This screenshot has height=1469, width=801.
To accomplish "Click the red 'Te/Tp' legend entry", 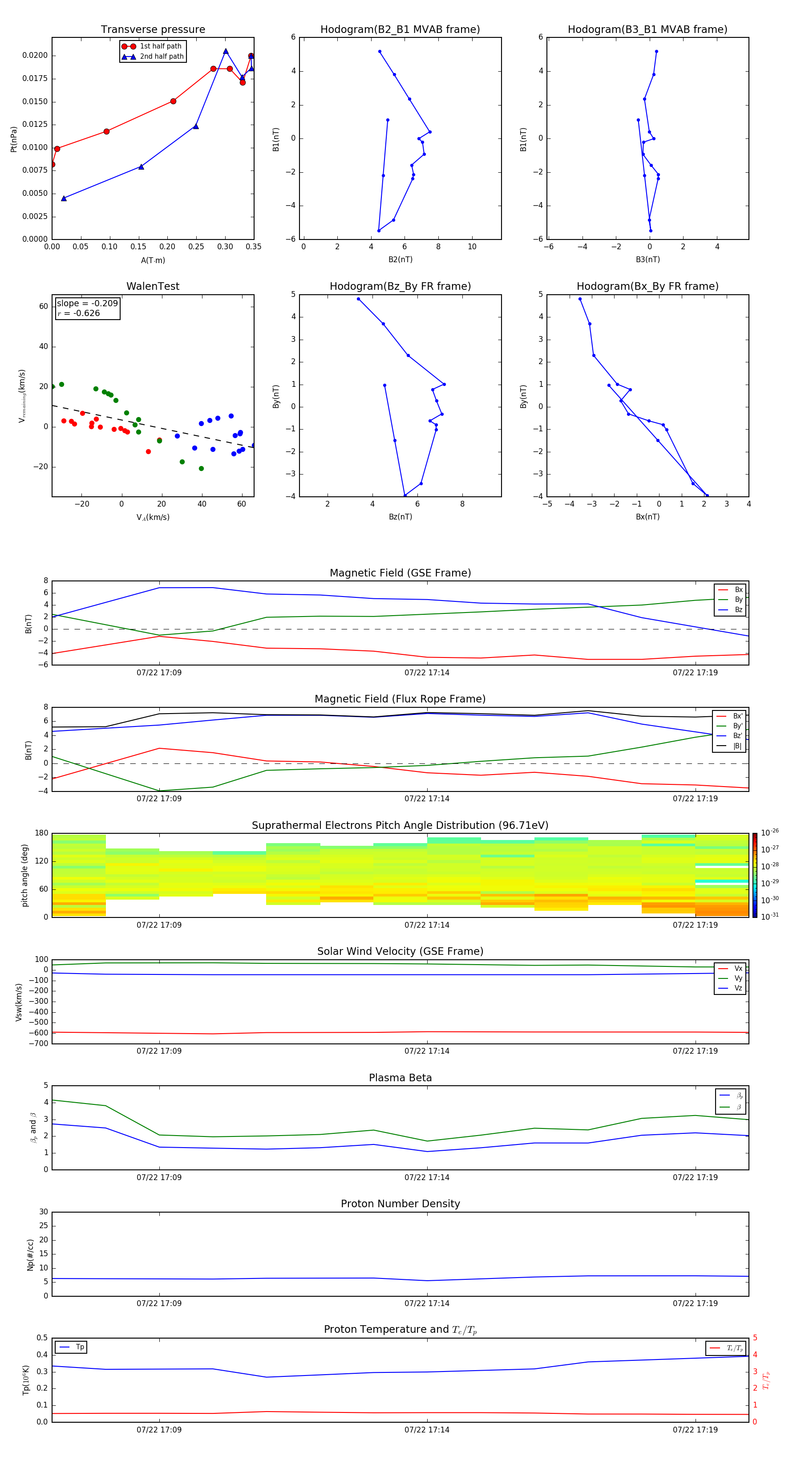I will point(726,1348).
